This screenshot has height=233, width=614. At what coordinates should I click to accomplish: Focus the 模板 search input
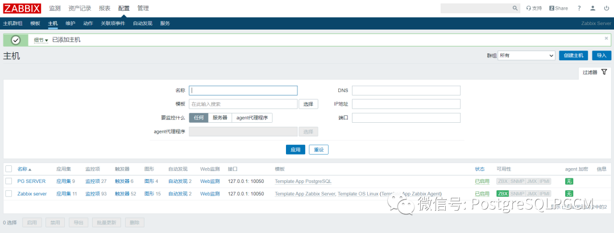point(243,104)
